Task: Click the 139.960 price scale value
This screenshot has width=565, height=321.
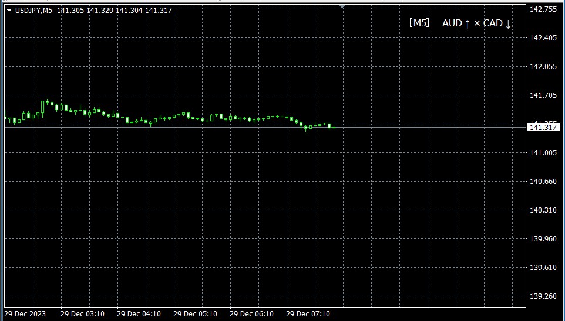Action: pyautogui.click(x=544, y=238)
